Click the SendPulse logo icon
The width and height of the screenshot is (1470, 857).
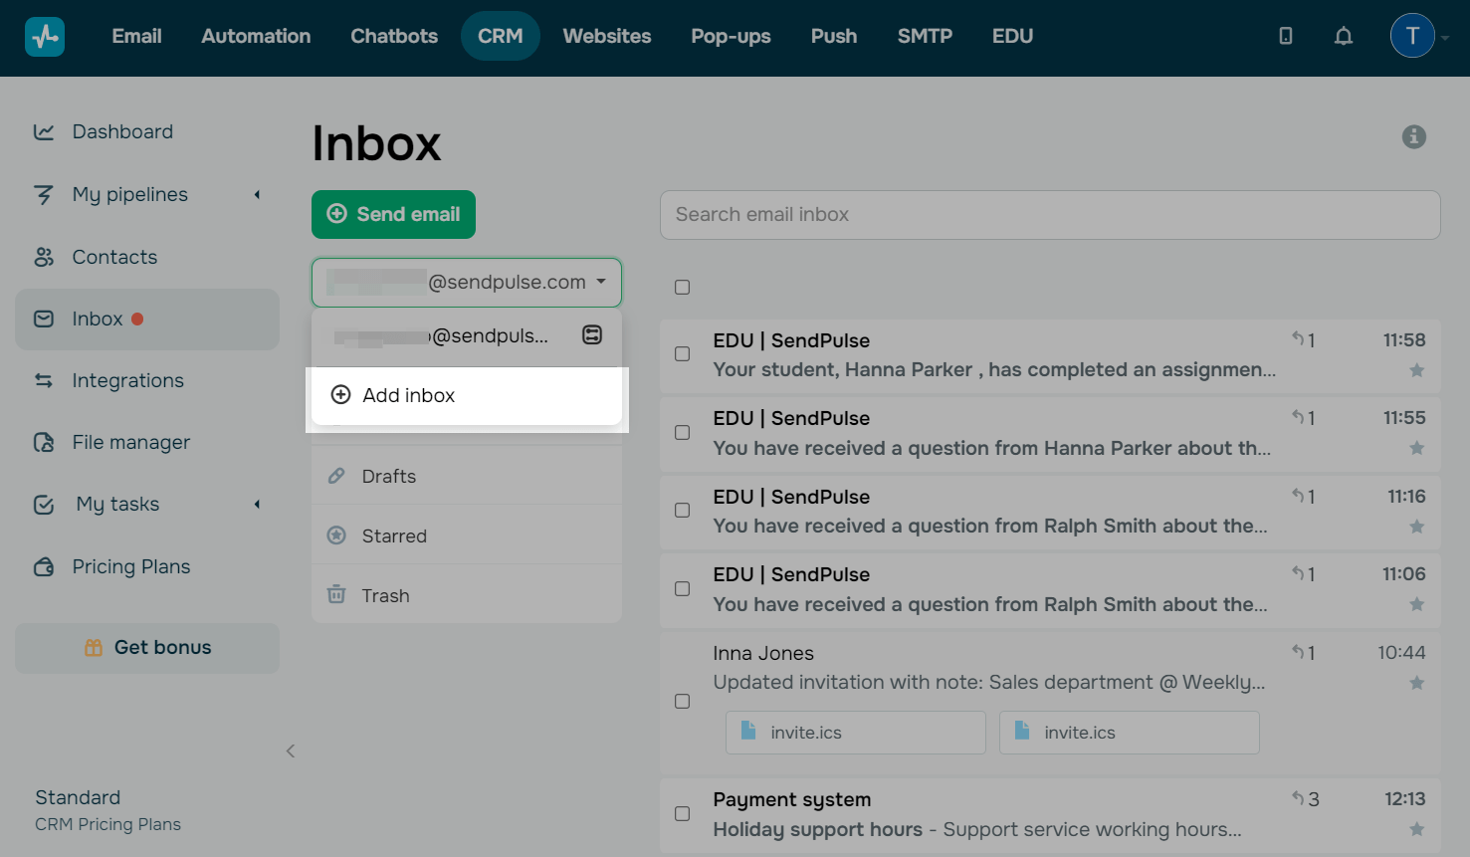click(x=45, y=37)
